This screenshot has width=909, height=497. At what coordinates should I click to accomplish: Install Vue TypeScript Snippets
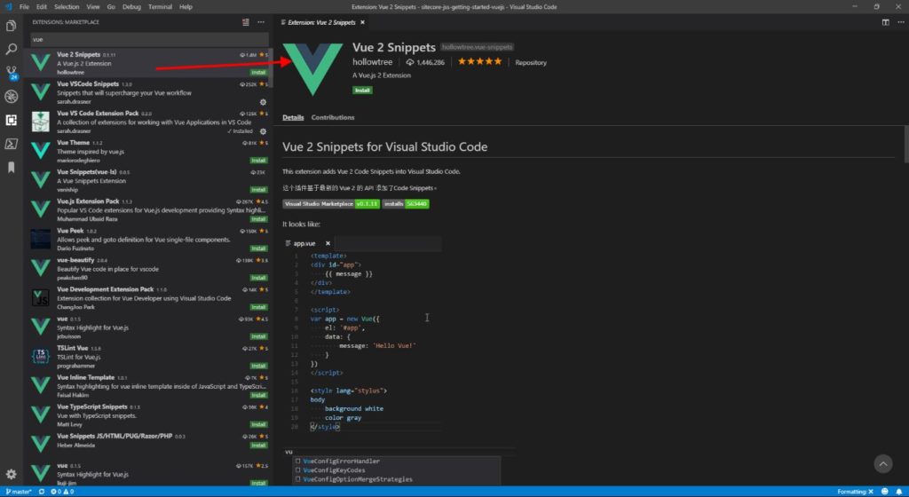(258, 424)
